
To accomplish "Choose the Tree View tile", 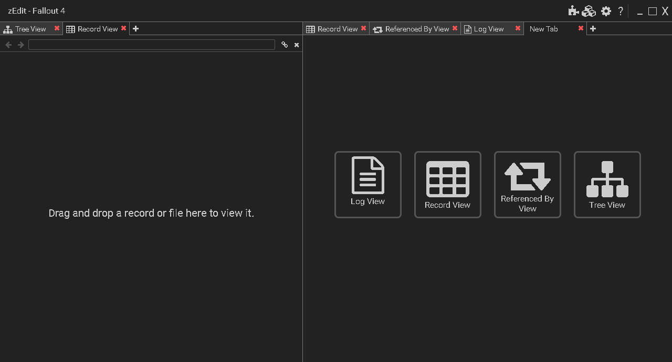I will coord(607,185).
